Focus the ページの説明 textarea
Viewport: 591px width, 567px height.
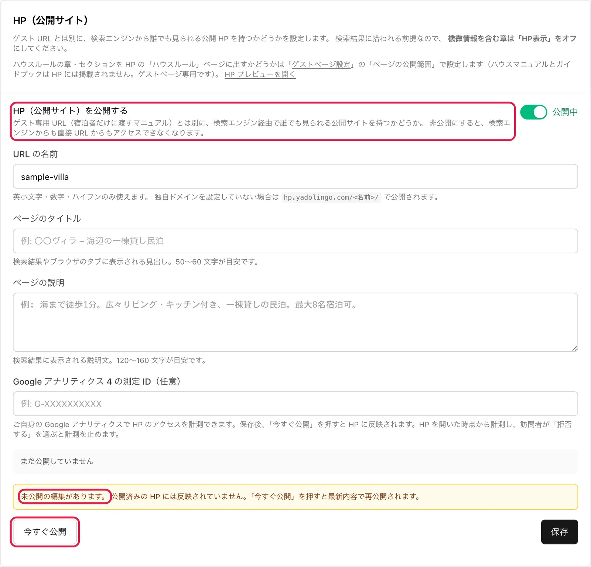[x=295, y=322]
